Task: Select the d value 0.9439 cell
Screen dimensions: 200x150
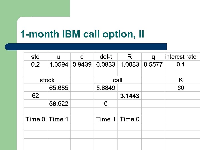Action: tap(82, 65)
